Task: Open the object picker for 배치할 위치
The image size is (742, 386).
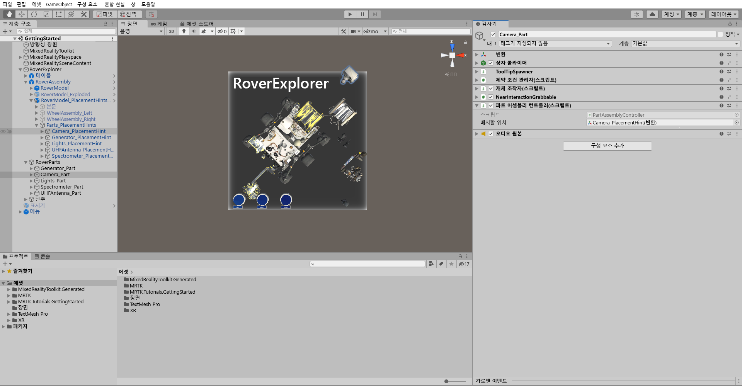Action: click(736, 122)
